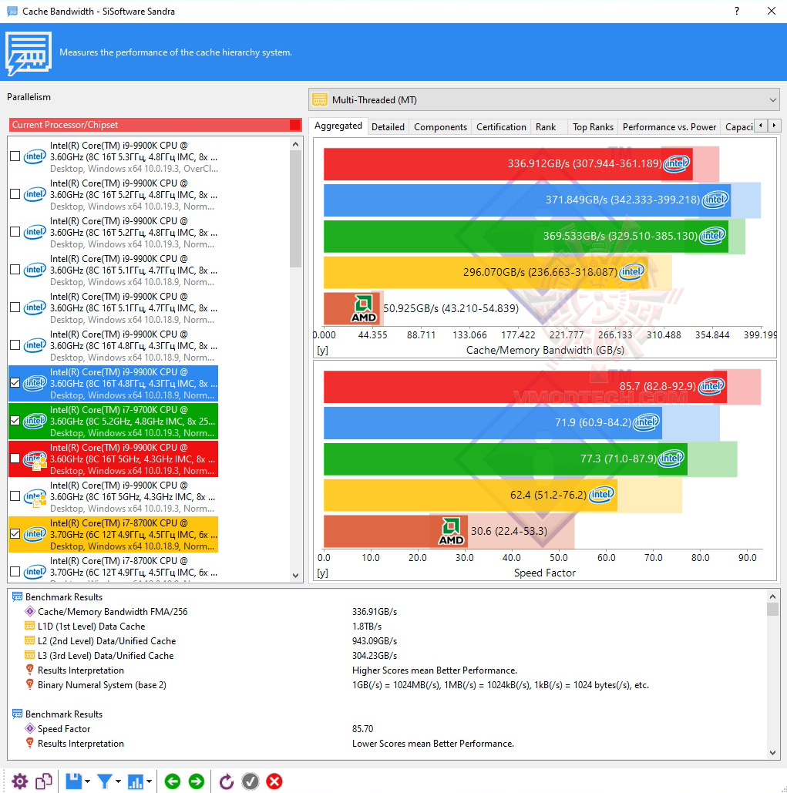
Task: Click the diamond icon beside Speed Factor
Action: (x=30, y=729)
